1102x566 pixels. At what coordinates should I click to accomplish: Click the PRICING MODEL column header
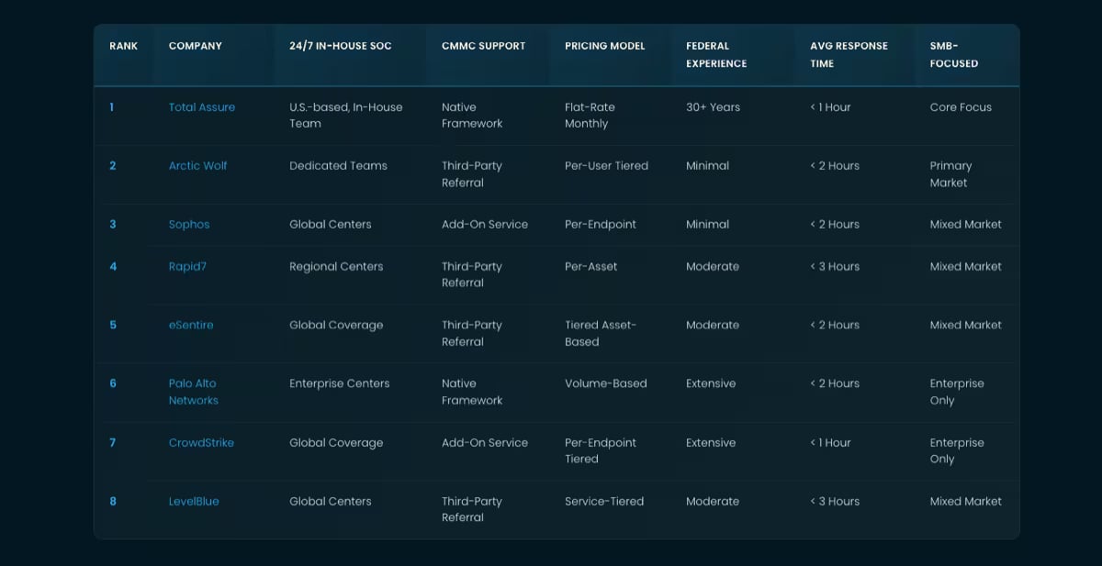coord(605,46)
